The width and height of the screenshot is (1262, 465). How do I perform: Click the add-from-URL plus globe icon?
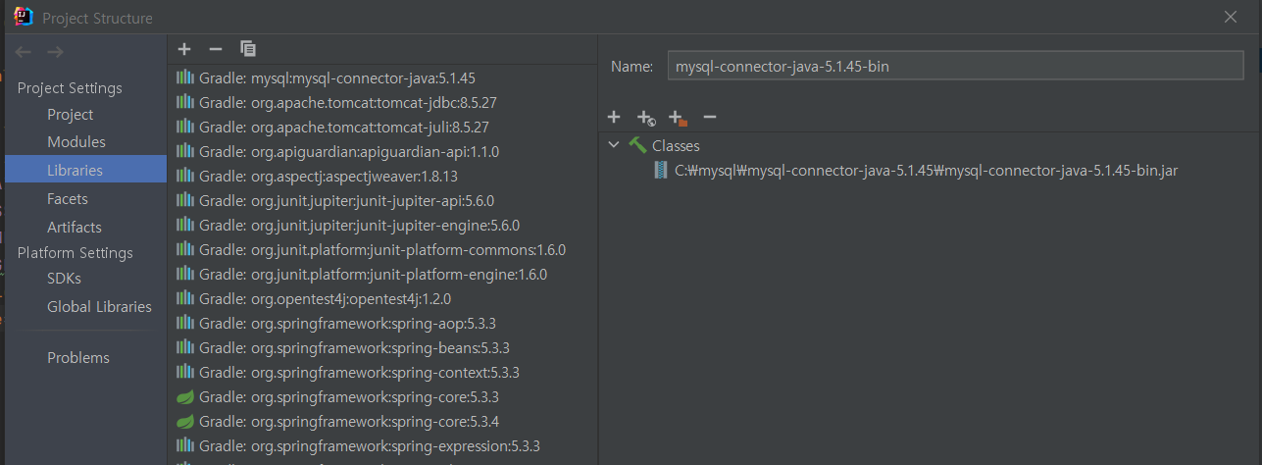click(x=645, y=118)
